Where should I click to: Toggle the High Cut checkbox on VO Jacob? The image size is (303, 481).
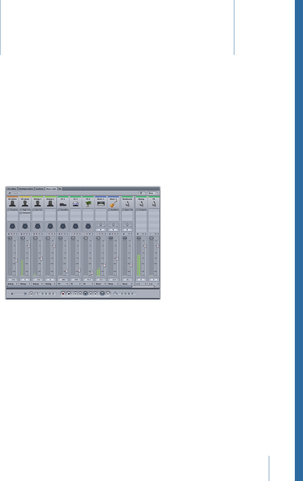(x=21, y=210)
